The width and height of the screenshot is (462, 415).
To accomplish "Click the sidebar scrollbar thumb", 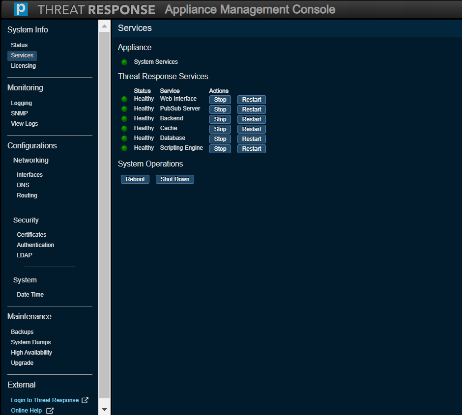I will [104, 216].
